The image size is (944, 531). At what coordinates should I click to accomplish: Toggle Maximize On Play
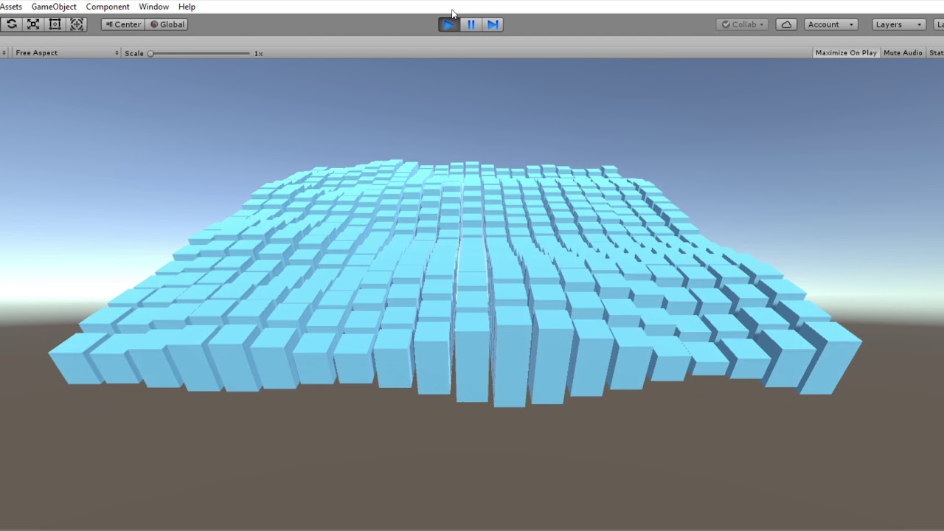tap(846, 53)
